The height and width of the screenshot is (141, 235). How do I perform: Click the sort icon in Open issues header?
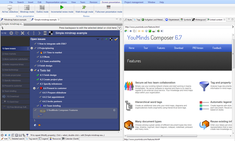coord(102,39)
